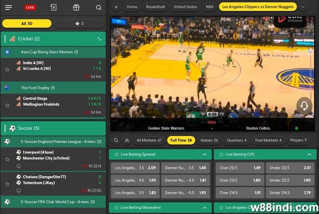Bet Los Angeles 3.5 spread at 2.09
The image size is (319, 214).
pyautogui.click(x=135, y=168)
